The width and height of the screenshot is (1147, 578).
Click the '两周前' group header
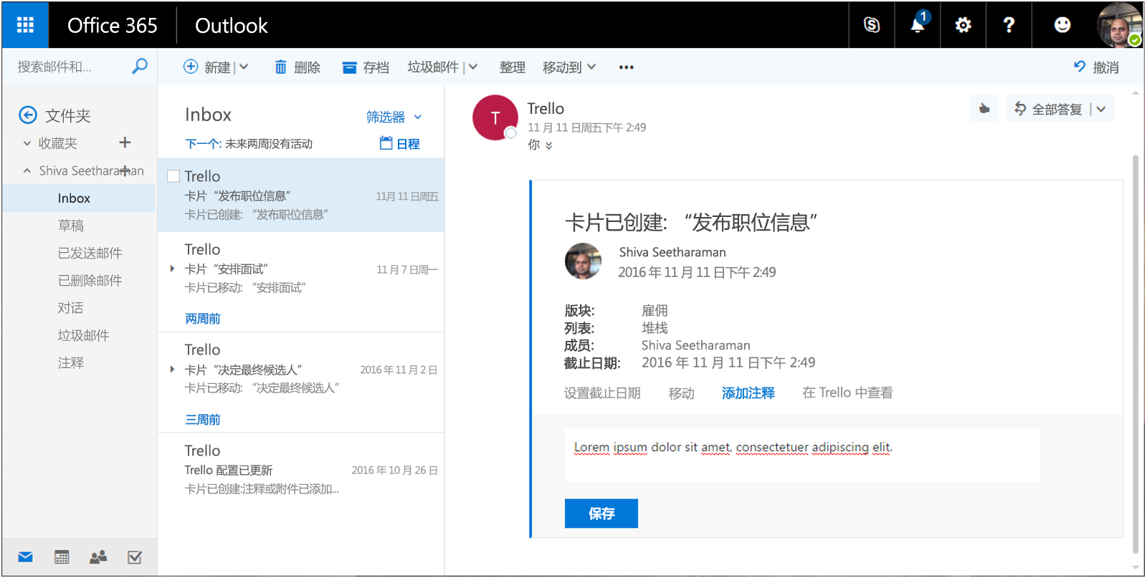point(203,319)
